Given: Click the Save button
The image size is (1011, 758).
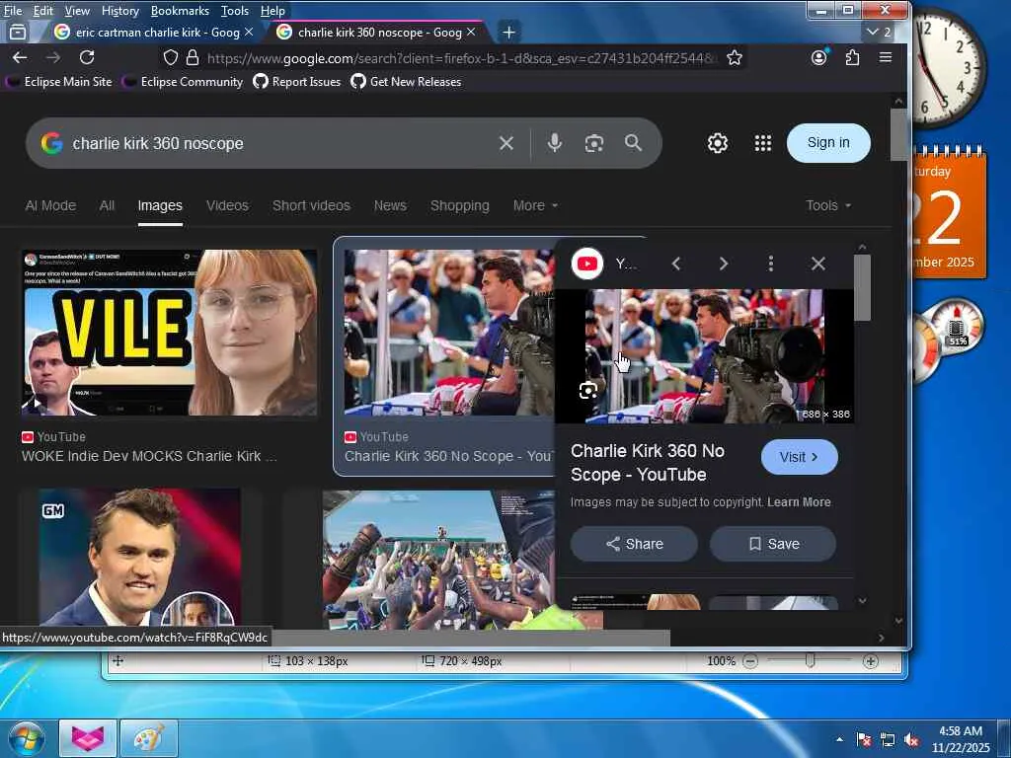Looking at the screenshot, I should 773,544.
